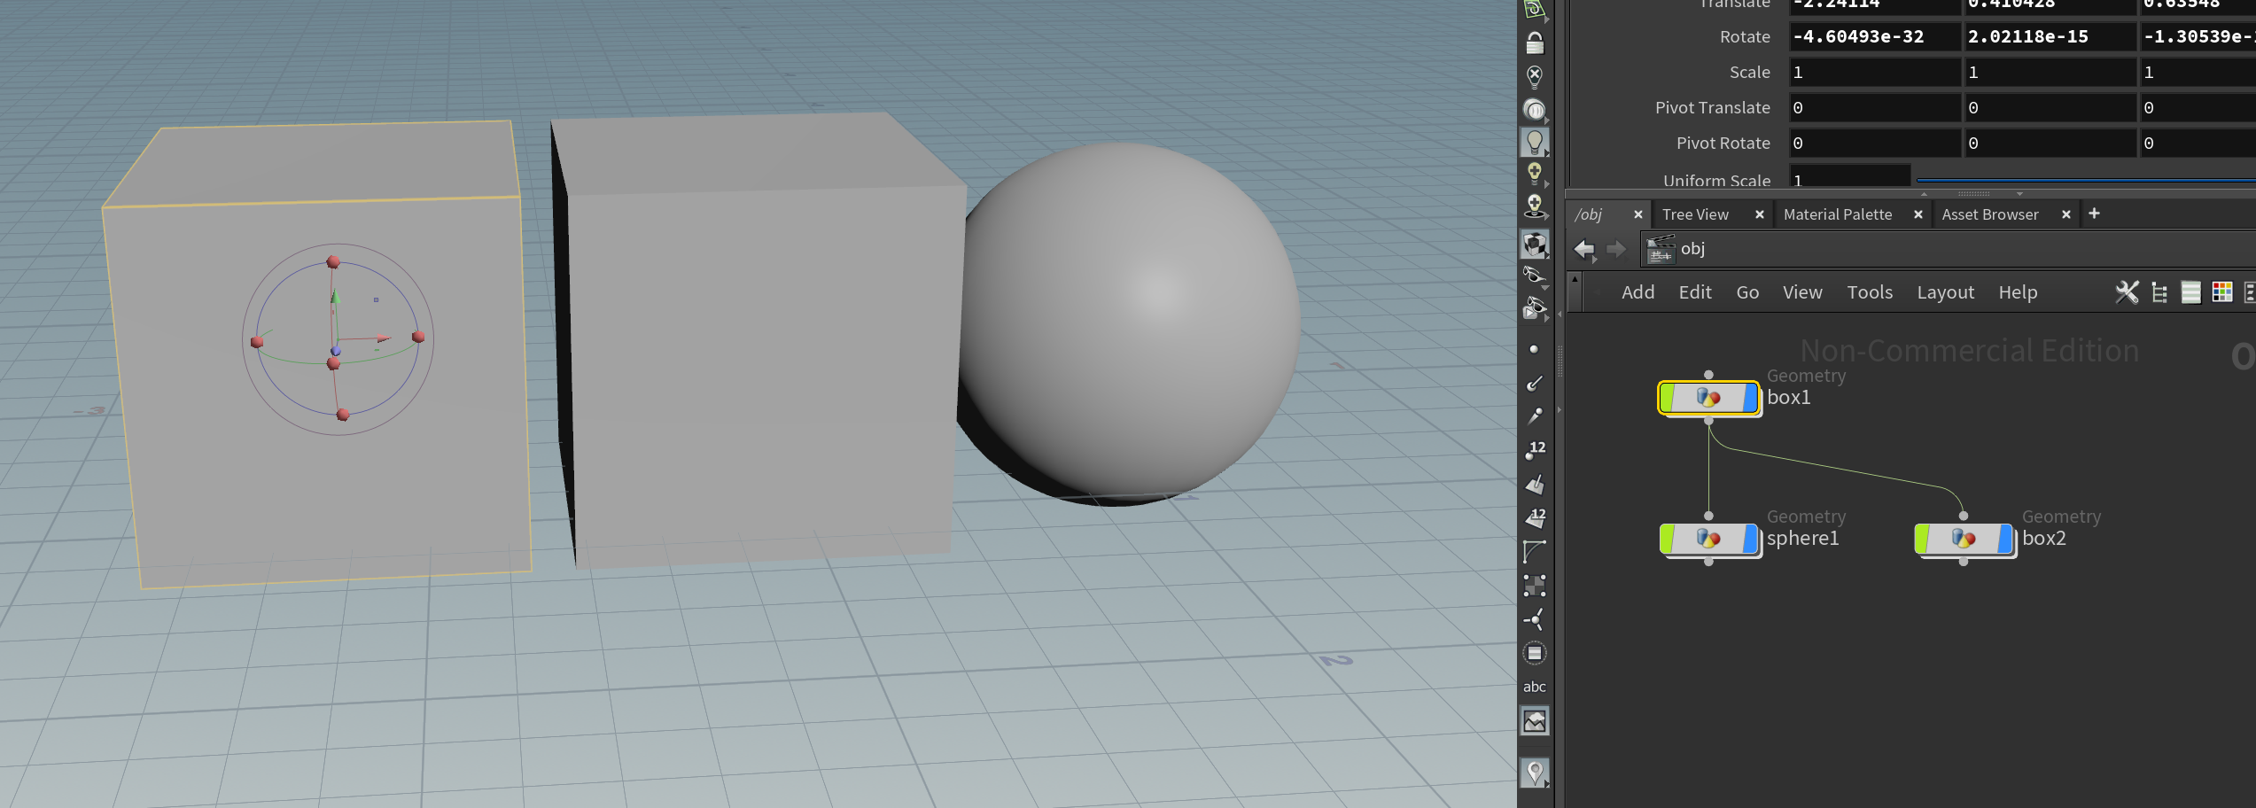Switch to the Tree View tab

pyautogui.click(x=1695, y=214)
